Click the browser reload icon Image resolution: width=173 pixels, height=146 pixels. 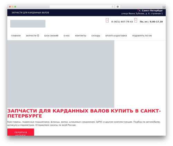112,7
